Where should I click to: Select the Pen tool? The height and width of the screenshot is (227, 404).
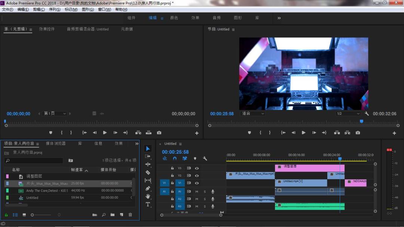coord(148,188)
